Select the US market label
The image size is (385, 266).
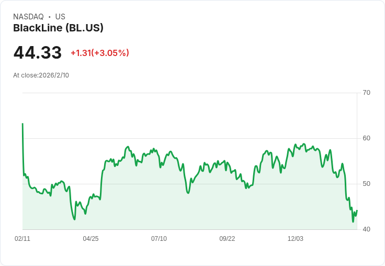60,17
